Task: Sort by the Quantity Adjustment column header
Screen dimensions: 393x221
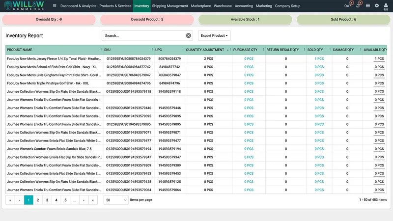Action: [205, 50]
